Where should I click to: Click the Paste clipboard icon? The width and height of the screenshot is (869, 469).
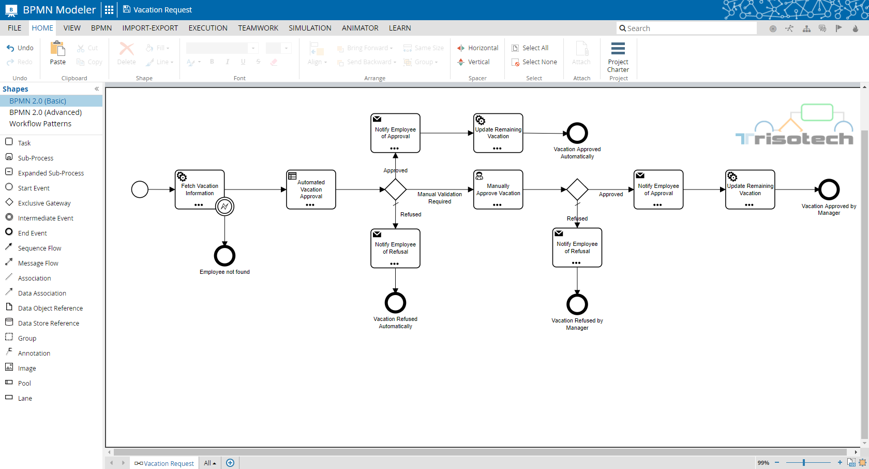click(x=57, y=48)
